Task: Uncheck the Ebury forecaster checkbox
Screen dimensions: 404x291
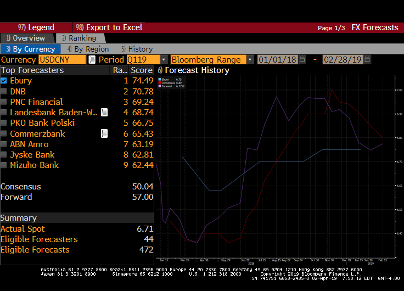Action: coord(4,81)
